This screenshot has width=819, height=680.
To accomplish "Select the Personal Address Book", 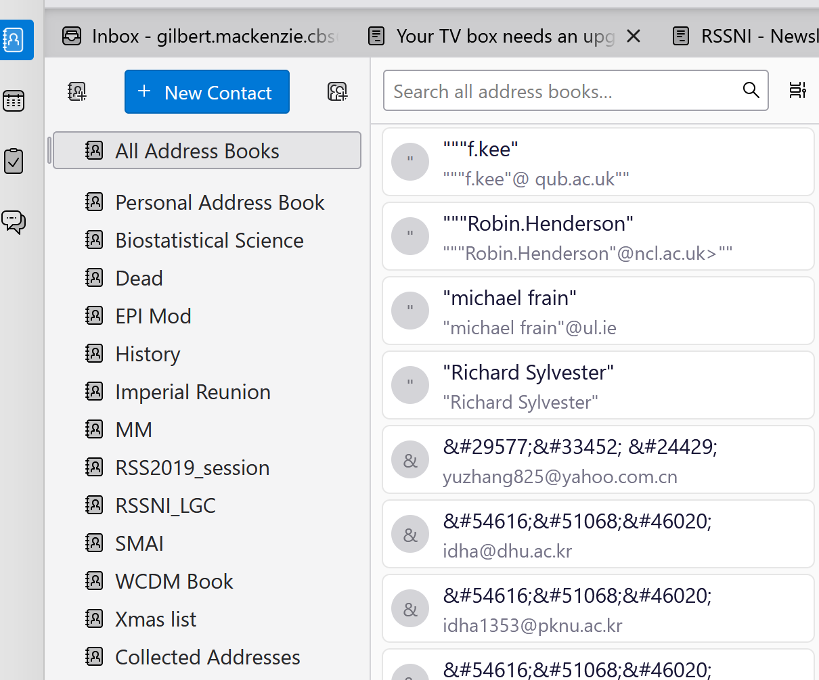I will pos(219,202).
